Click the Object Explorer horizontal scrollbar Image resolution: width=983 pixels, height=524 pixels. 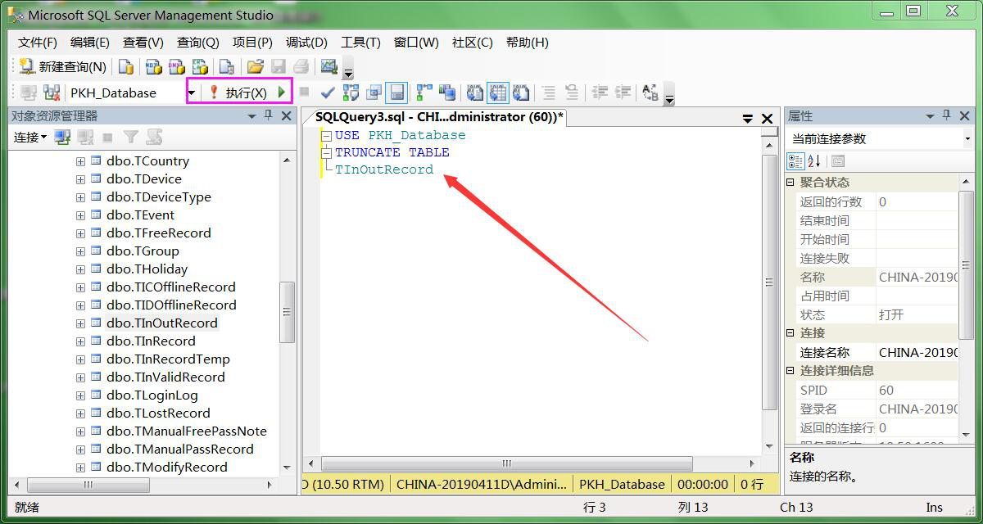(x=88, y=485)
